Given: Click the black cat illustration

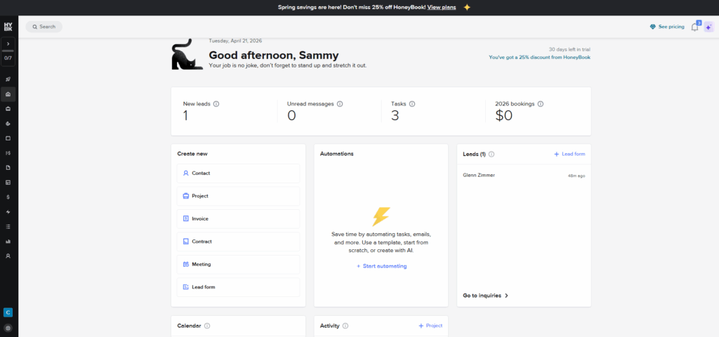Looking at the screenshot, I should pos(187,55).
